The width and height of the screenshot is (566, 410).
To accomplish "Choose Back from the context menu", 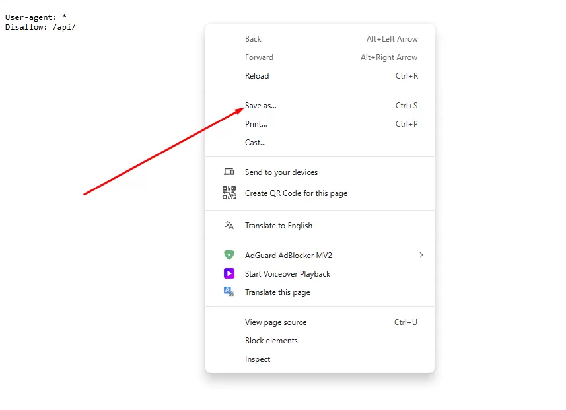I will [x=253, y=39].
